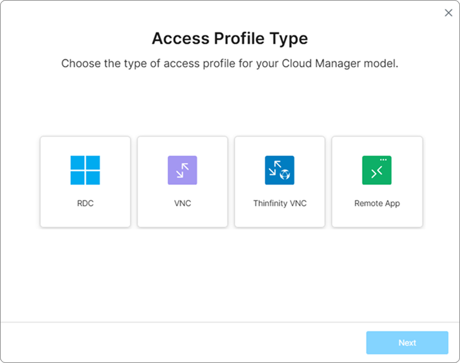This screenshot has height=363, width=460.
Task: Choose the blue Thinfinity VNC icon
Action: pyautogui.click(x=279, y=170)
